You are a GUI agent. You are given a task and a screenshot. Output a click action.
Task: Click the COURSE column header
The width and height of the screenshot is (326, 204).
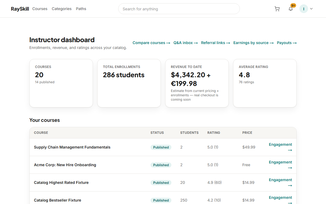point(41,133)
